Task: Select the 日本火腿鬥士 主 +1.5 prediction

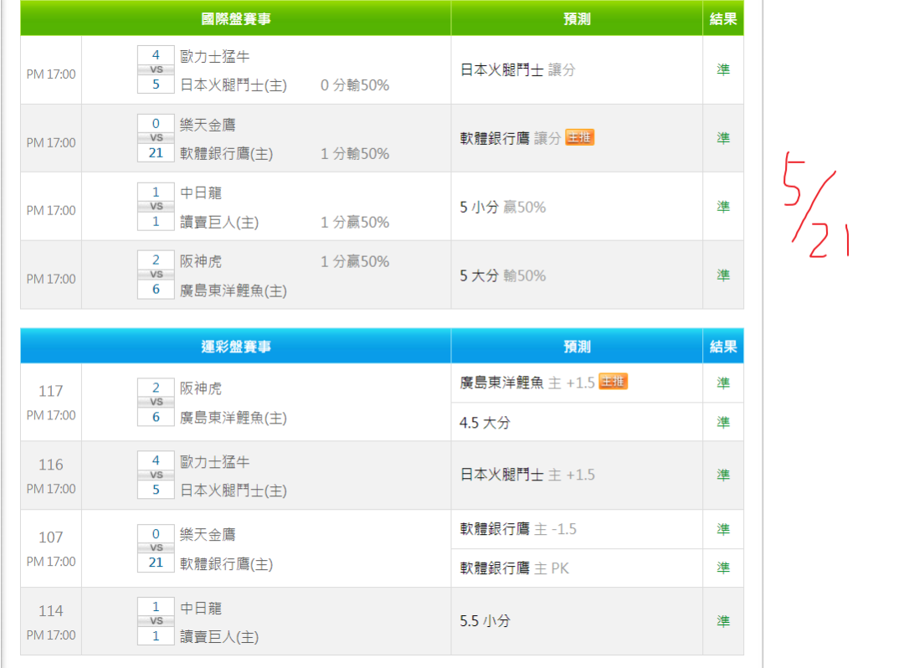Action: (527, 475)
